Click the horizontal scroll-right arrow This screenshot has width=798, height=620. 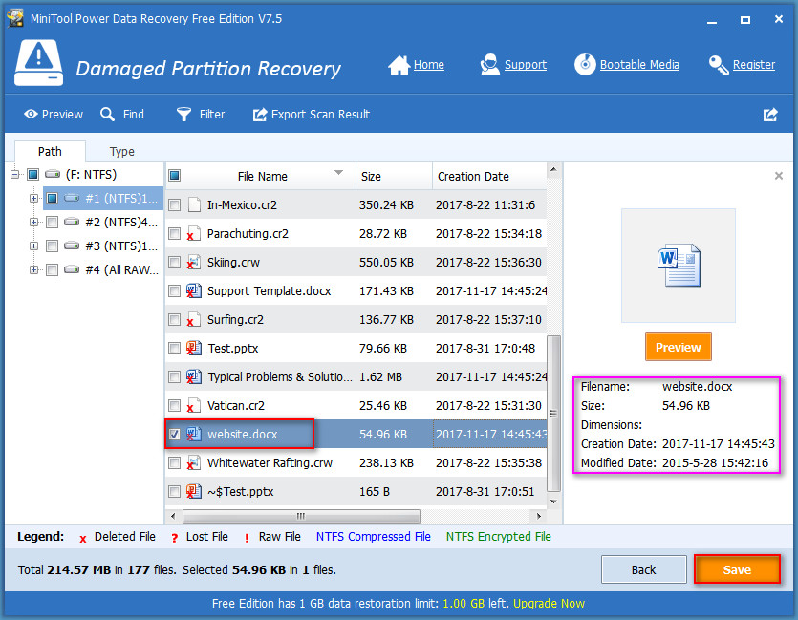[538, 516]
